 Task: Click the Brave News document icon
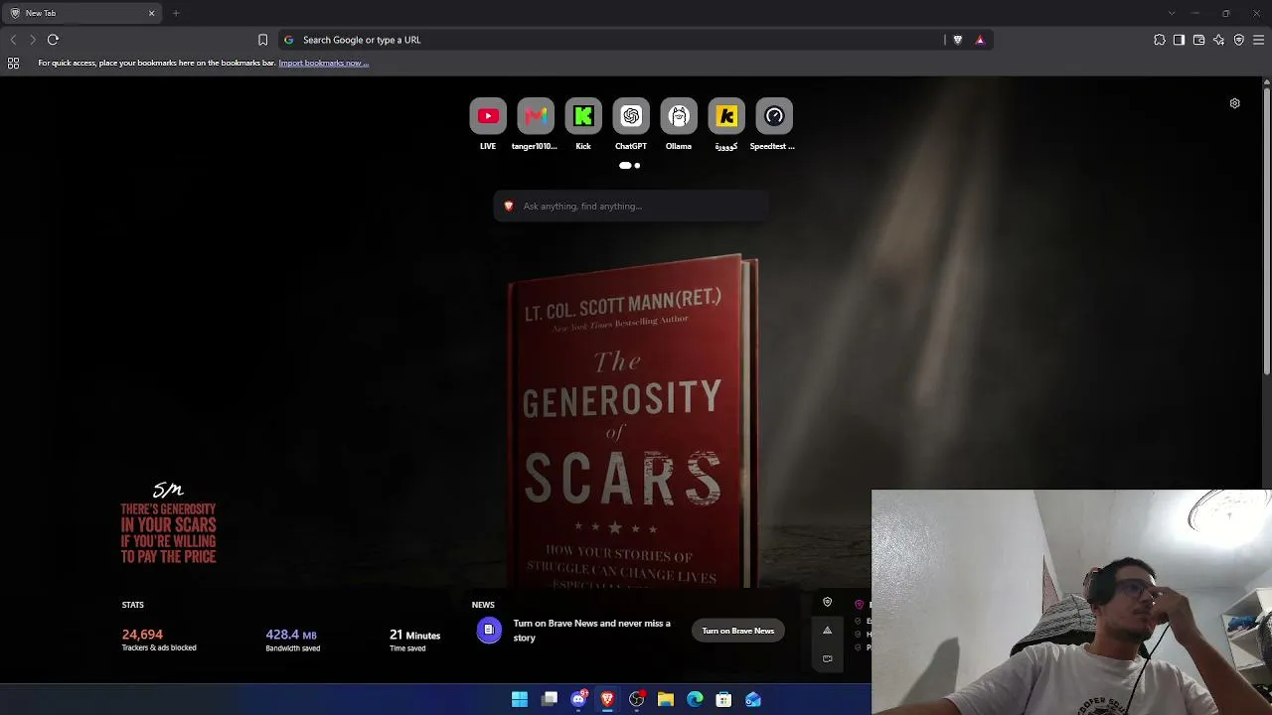[x=489, y=630]
